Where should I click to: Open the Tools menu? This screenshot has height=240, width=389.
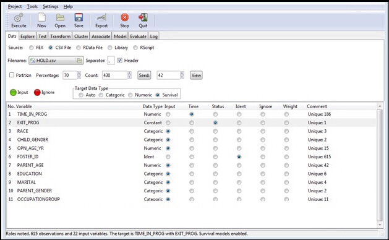click(x=32, y=6)
